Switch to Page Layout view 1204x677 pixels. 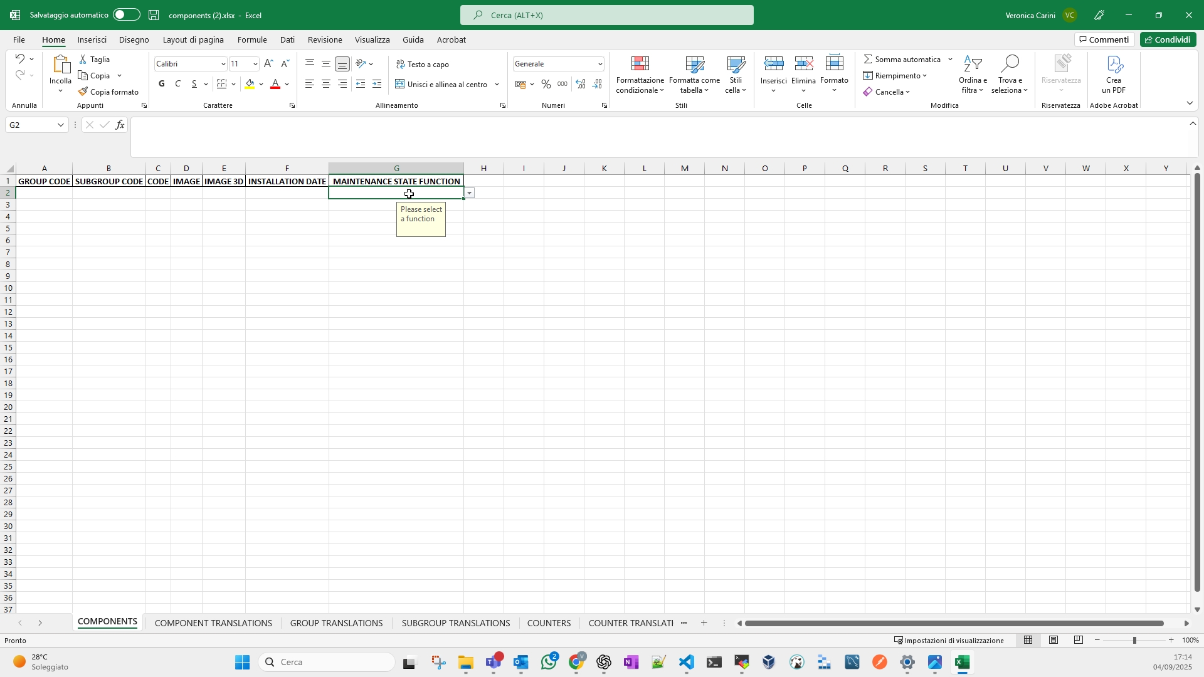tap(1053, 640)
